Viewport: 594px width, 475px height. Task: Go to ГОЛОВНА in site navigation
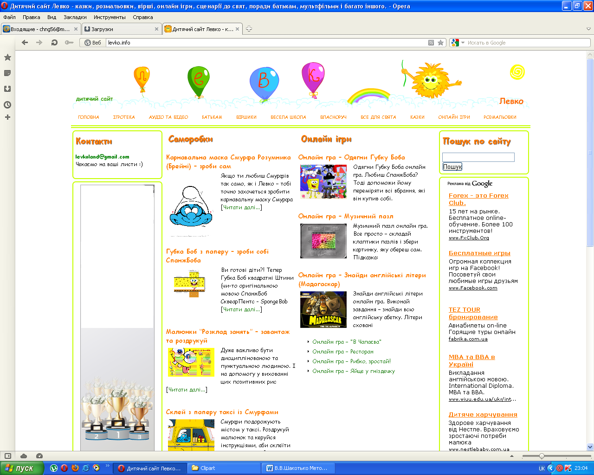89,117
